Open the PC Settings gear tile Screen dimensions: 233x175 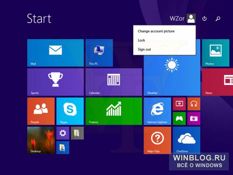pyautogui.click(x=63, y=133)
